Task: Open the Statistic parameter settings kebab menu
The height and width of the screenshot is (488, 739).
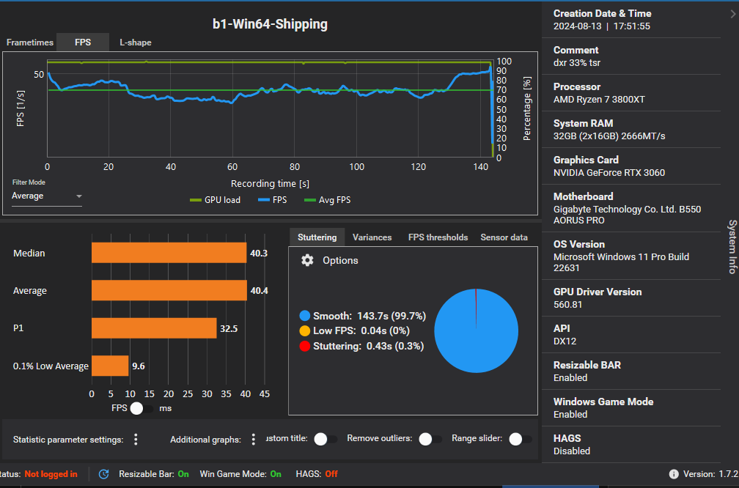Action: tap(136, 439)
